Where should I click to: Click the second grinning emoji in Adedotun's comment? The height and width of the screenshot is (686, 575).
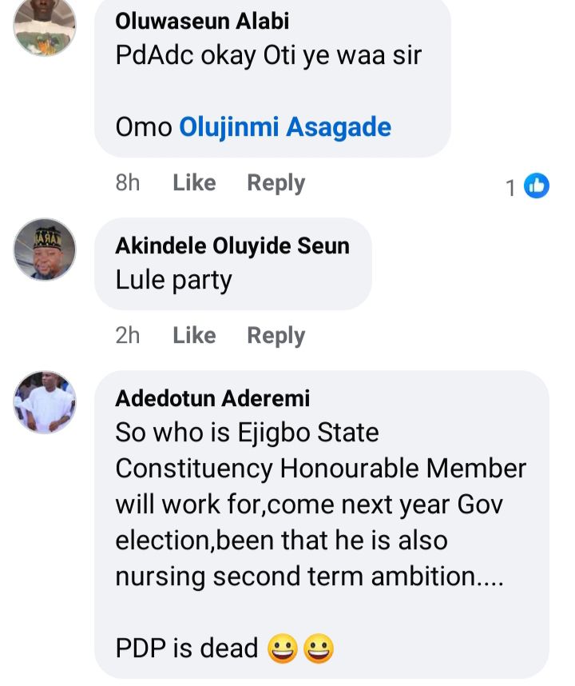pyautogui.click(x=318, y=648)
